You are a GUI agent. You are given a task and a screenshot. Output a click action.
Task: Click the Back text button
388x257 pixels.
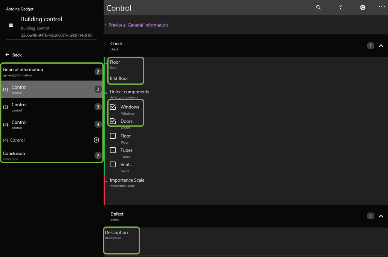[17, 55]
